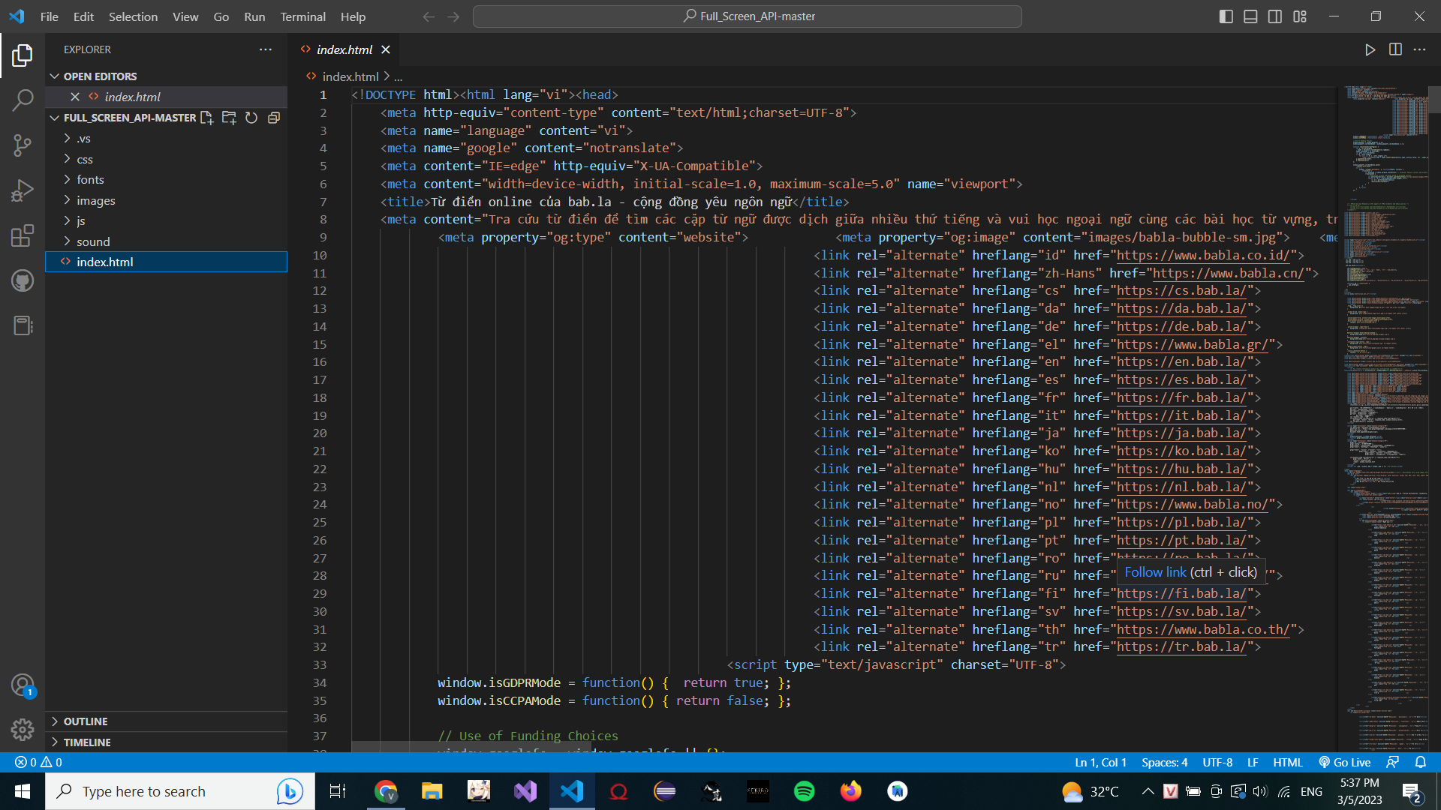
Task: Open Search view in the activity bar
Action: [23, 100]
